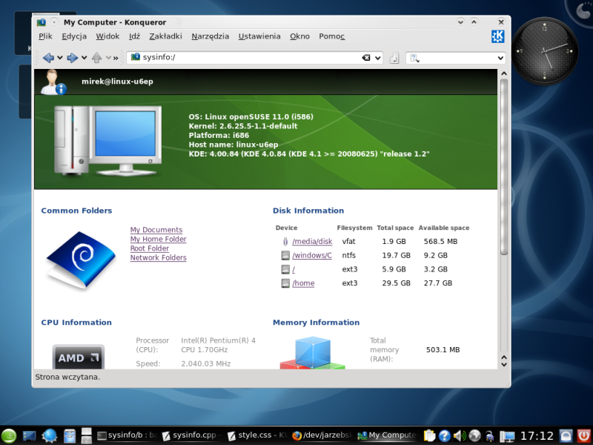The image size is (593, 445).
Task: Click the memory cubes icon
Action: 312,353
